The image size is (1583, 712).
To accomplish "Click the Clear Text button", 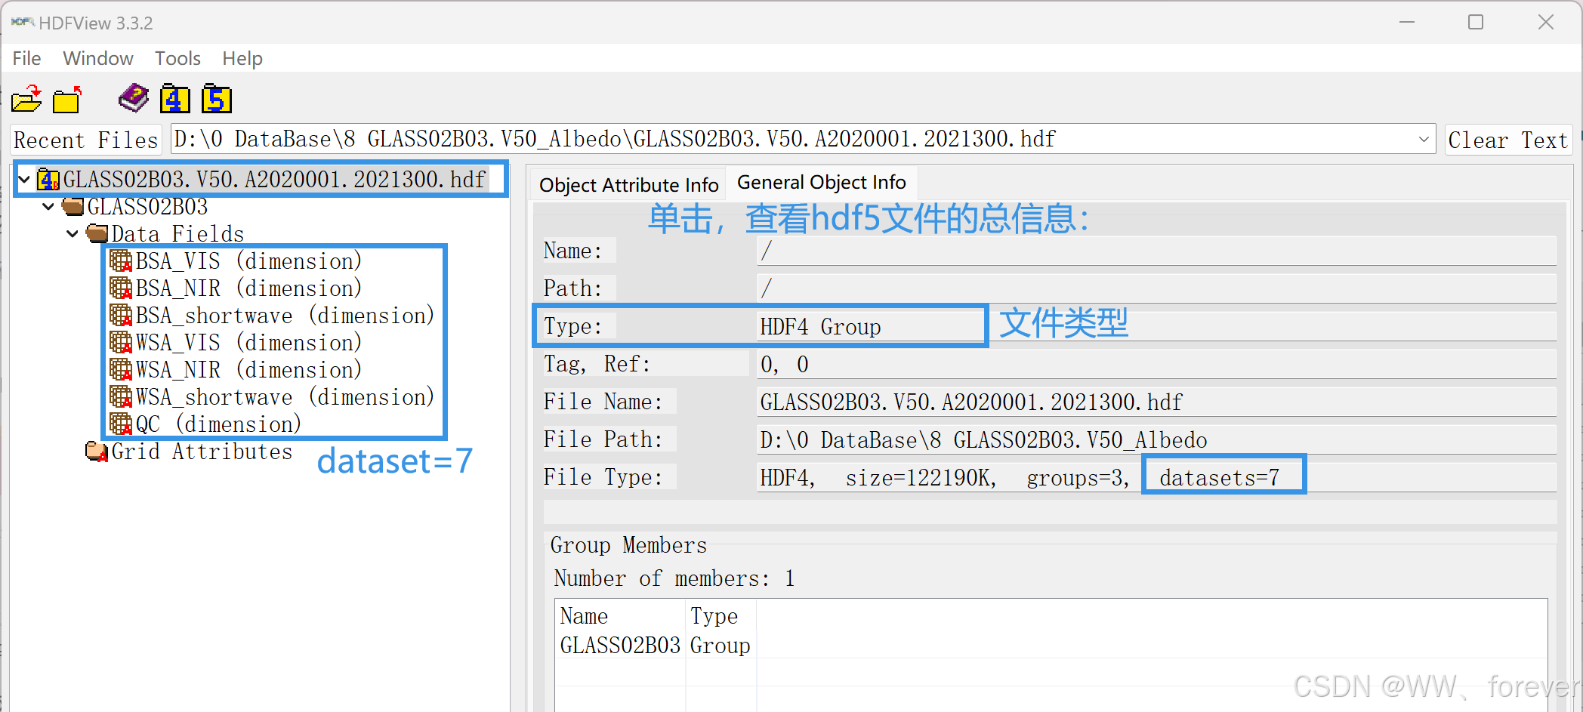I will (1507, 139).
